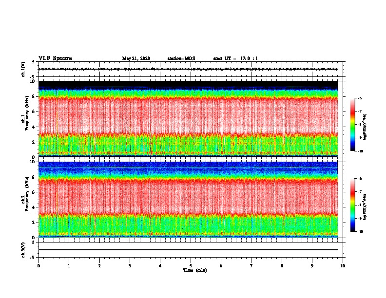
Task: Click the ch.1 voltage waveform trace
Action: click(x=188, y=69)
